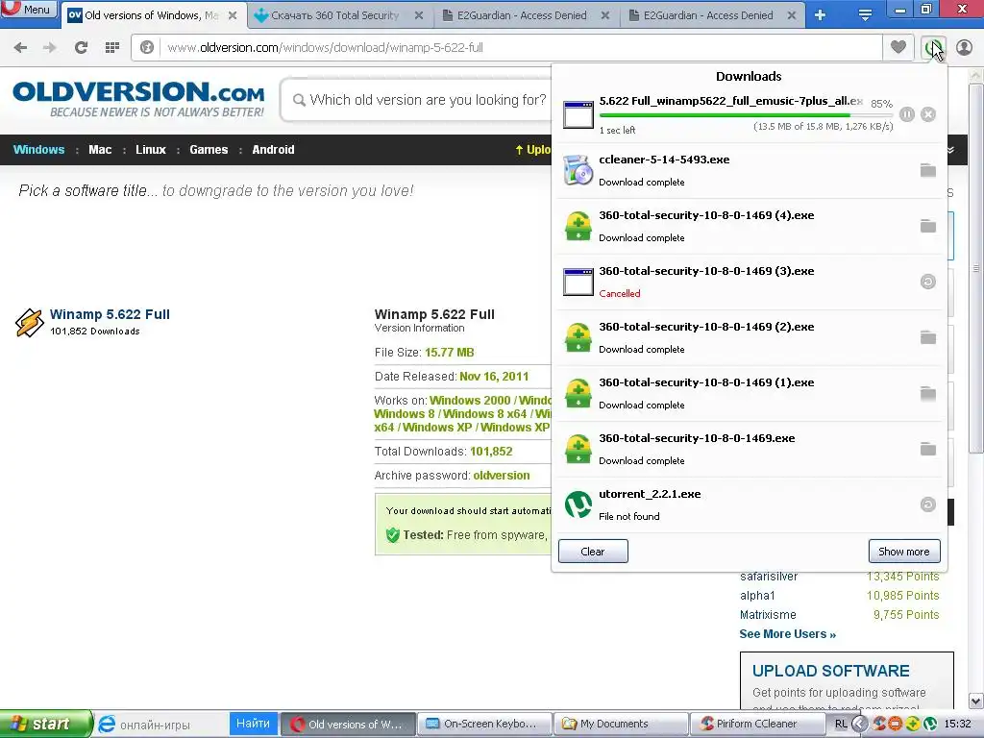Select Mac in site navigation
This screenshot has width=984, height=738.
click(100, 150)
